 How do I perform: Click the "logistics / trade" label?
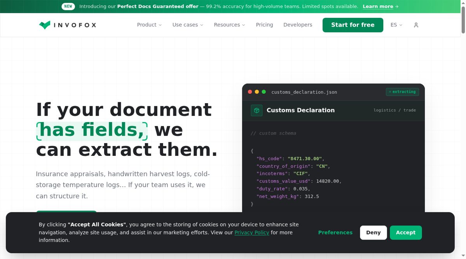395,110
